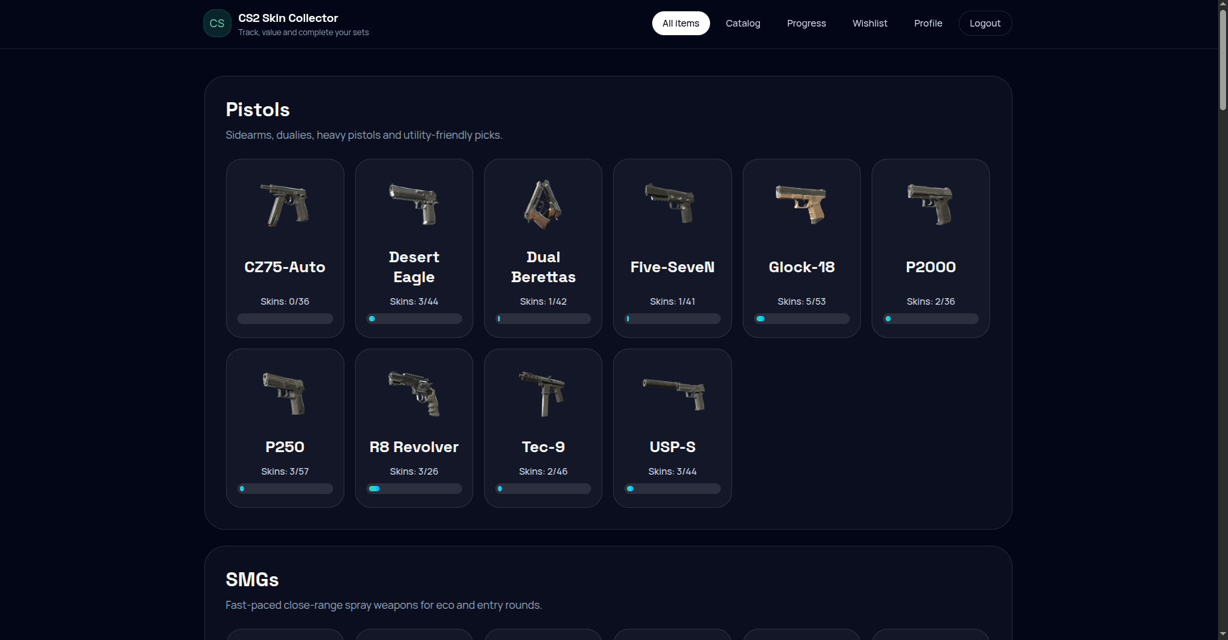The height and width of the screenshot is (640, 1228).
Task: Go to the Profile page
Action: click(x=928, y=23)
